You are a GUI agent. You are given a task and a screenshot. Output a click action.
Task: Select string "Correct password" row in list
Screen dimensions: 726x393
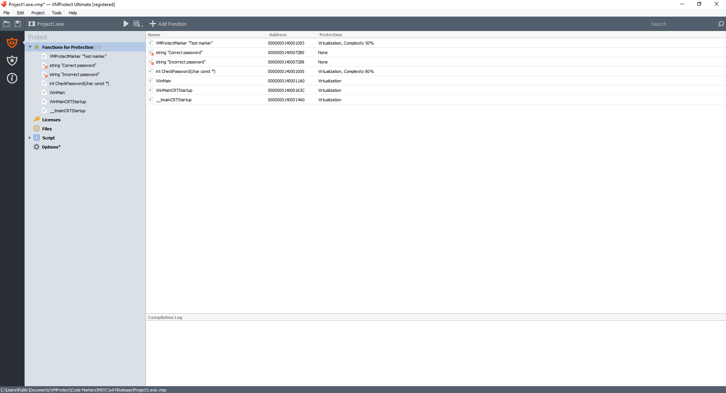[x=436, y=53]
